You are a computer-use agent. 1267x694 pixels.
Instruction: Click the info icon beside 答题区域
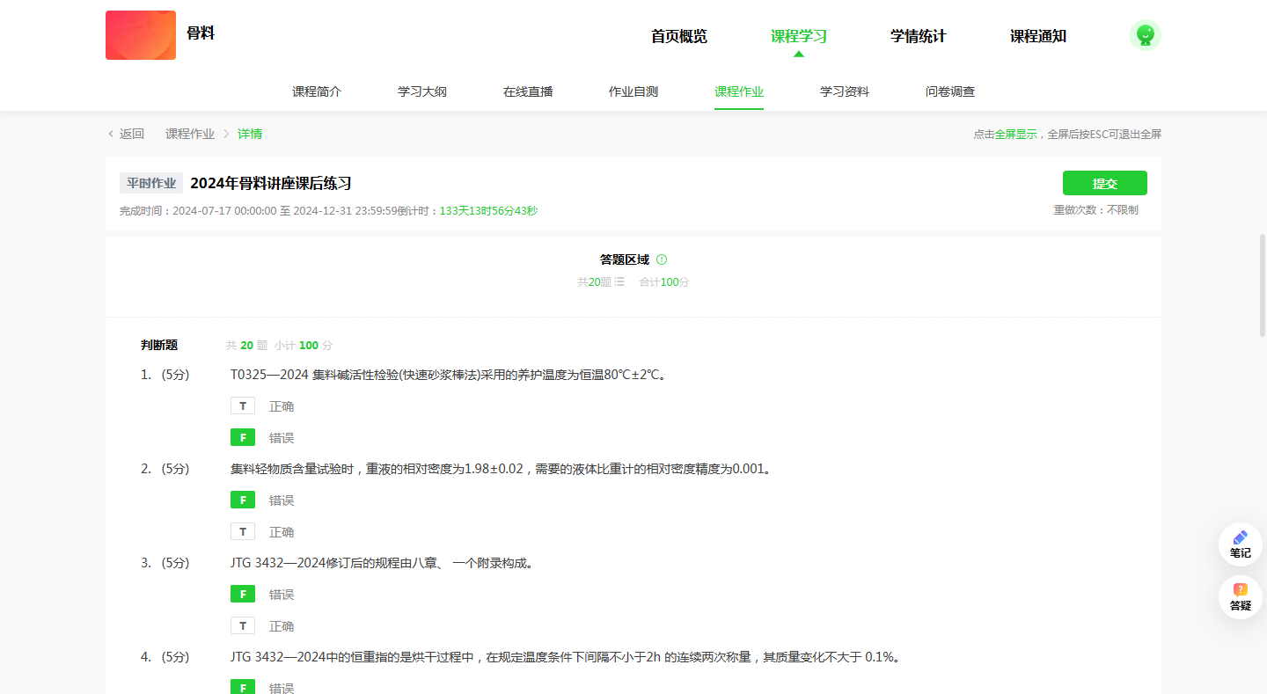pyautogui.click(x=662, y=259)
